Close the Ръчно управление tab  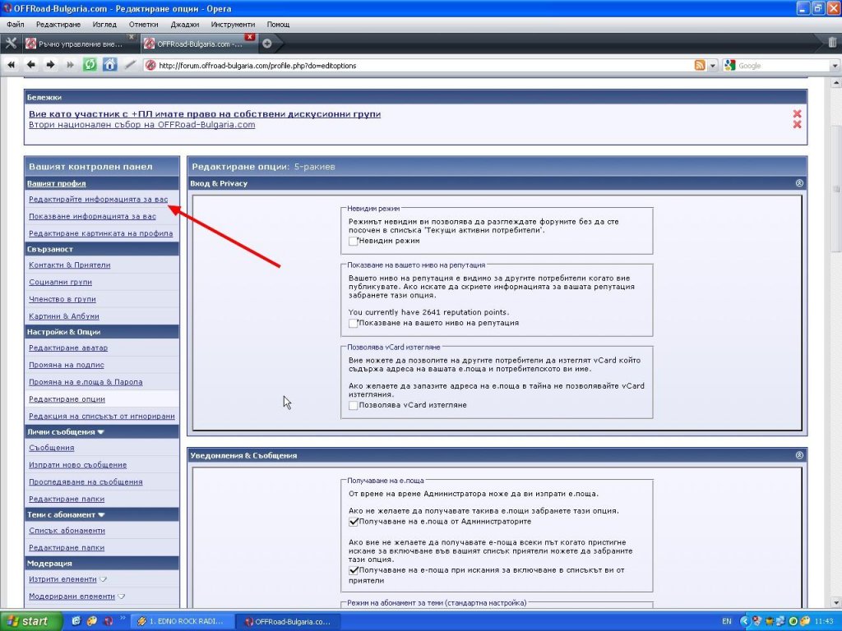tap(131, 37)
